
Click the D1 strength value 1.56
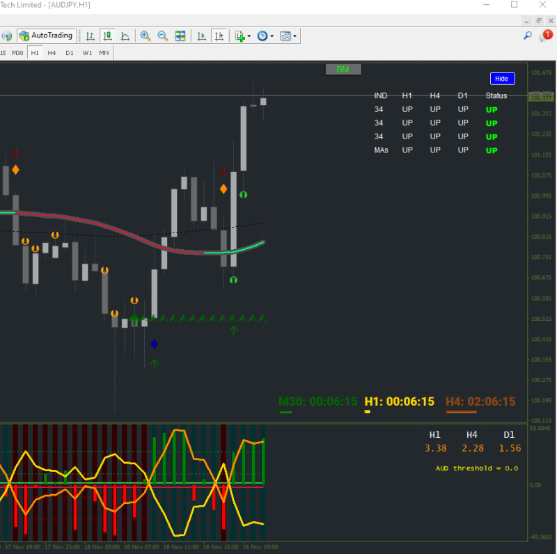(x=510, y=448)
